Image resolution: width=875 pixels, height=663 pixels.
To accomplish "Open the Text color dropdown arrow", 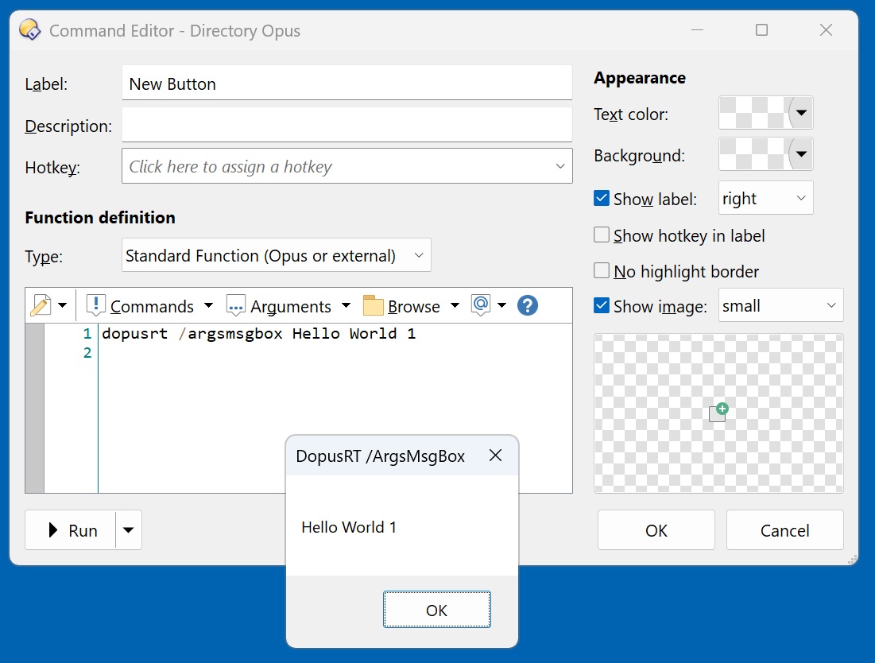I will 801,113.
